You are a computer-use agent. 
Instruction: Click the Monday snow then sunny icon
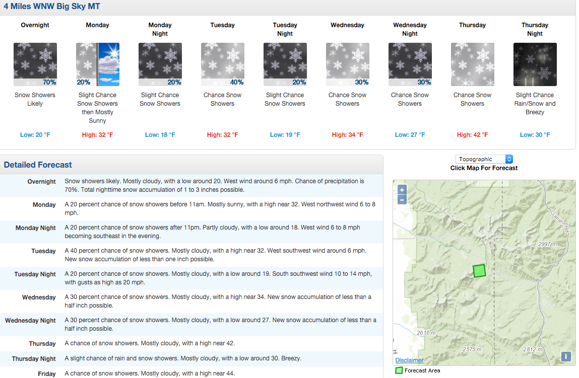[97, 64]
